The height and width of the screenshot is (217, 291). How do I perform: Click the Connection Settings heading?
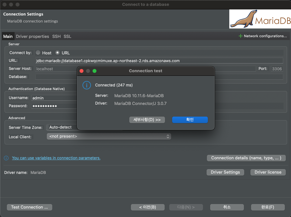pyautogui.click(x=23, y=14)
